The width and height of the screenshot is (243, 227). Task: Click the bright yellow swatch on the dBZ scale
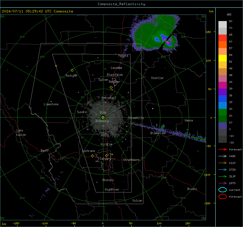[x=222, y=58]
